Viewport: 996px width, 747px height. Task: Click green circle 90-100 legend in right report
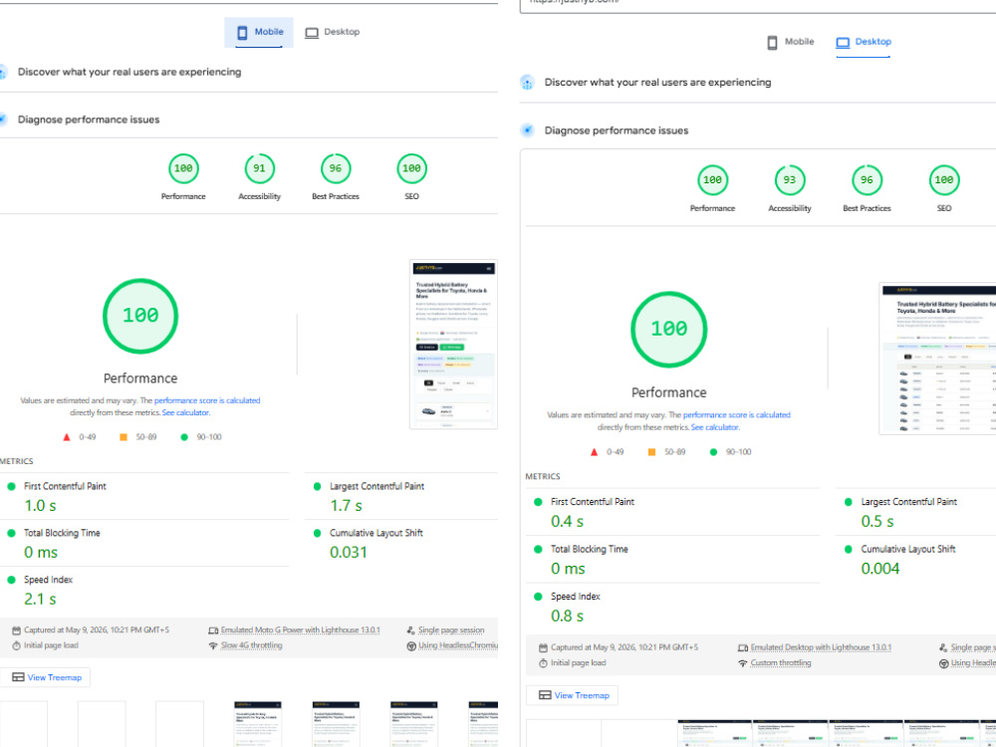point(713,452)
